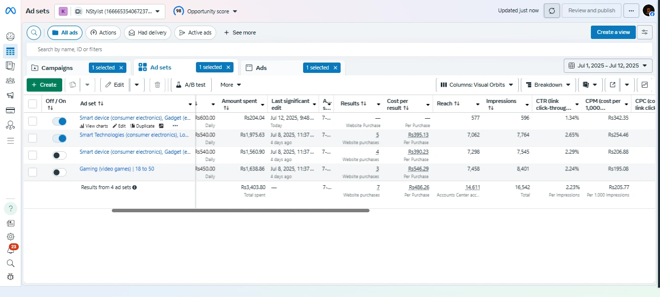Open the settings gear in sidebar
Screen dimensions: 660x297
[10, 237]
